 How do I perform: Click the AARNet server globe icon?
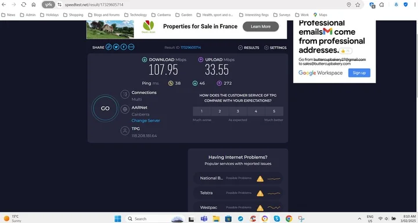[125, 109]
